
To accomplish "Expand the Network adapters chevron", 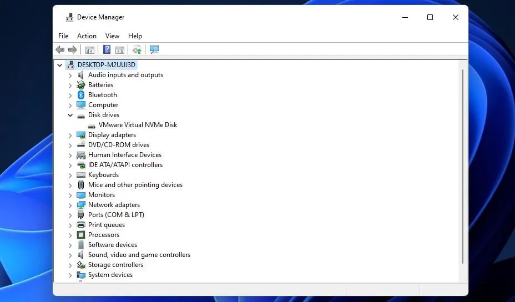I will coord(70,205).
